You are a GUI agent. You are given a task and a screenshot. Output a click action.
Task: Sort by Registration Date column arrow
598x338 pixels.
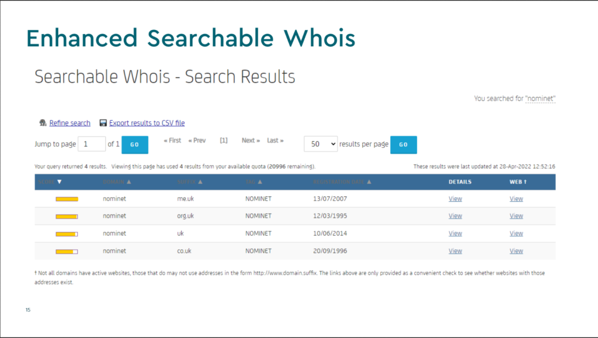point(369,182)
